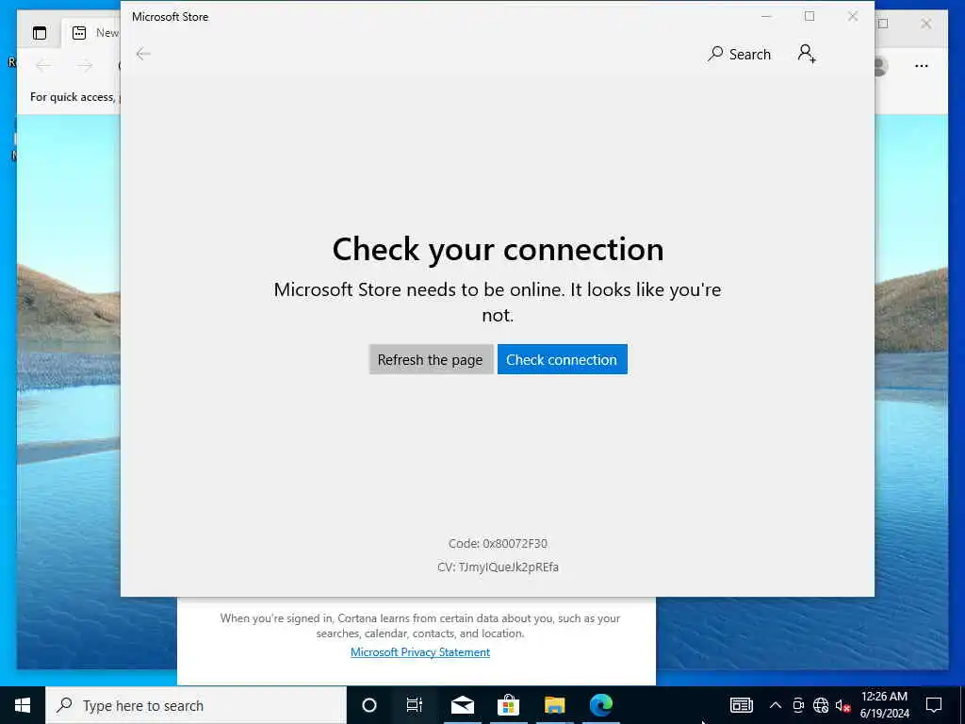The width and height of the screenshot is (965, 724).
Task: Click the muted speaker volume icon
Action: (x=842, y=706)
